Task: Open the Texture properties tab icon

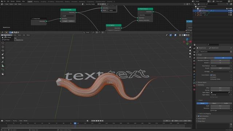Action: coord(194,90)
